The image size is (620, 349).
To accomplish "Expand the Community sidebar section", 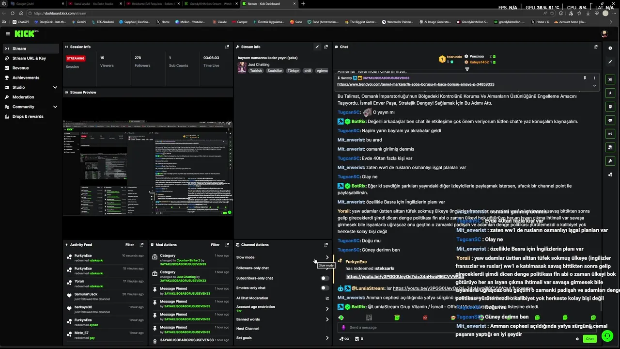I will [x=55, y=107].
